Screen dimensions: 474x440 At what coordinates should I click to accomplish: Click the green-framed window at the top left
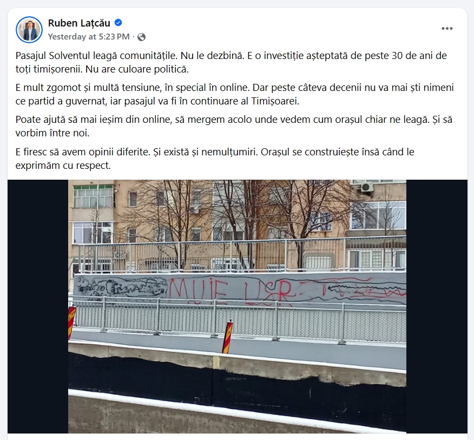coord(93,196)
